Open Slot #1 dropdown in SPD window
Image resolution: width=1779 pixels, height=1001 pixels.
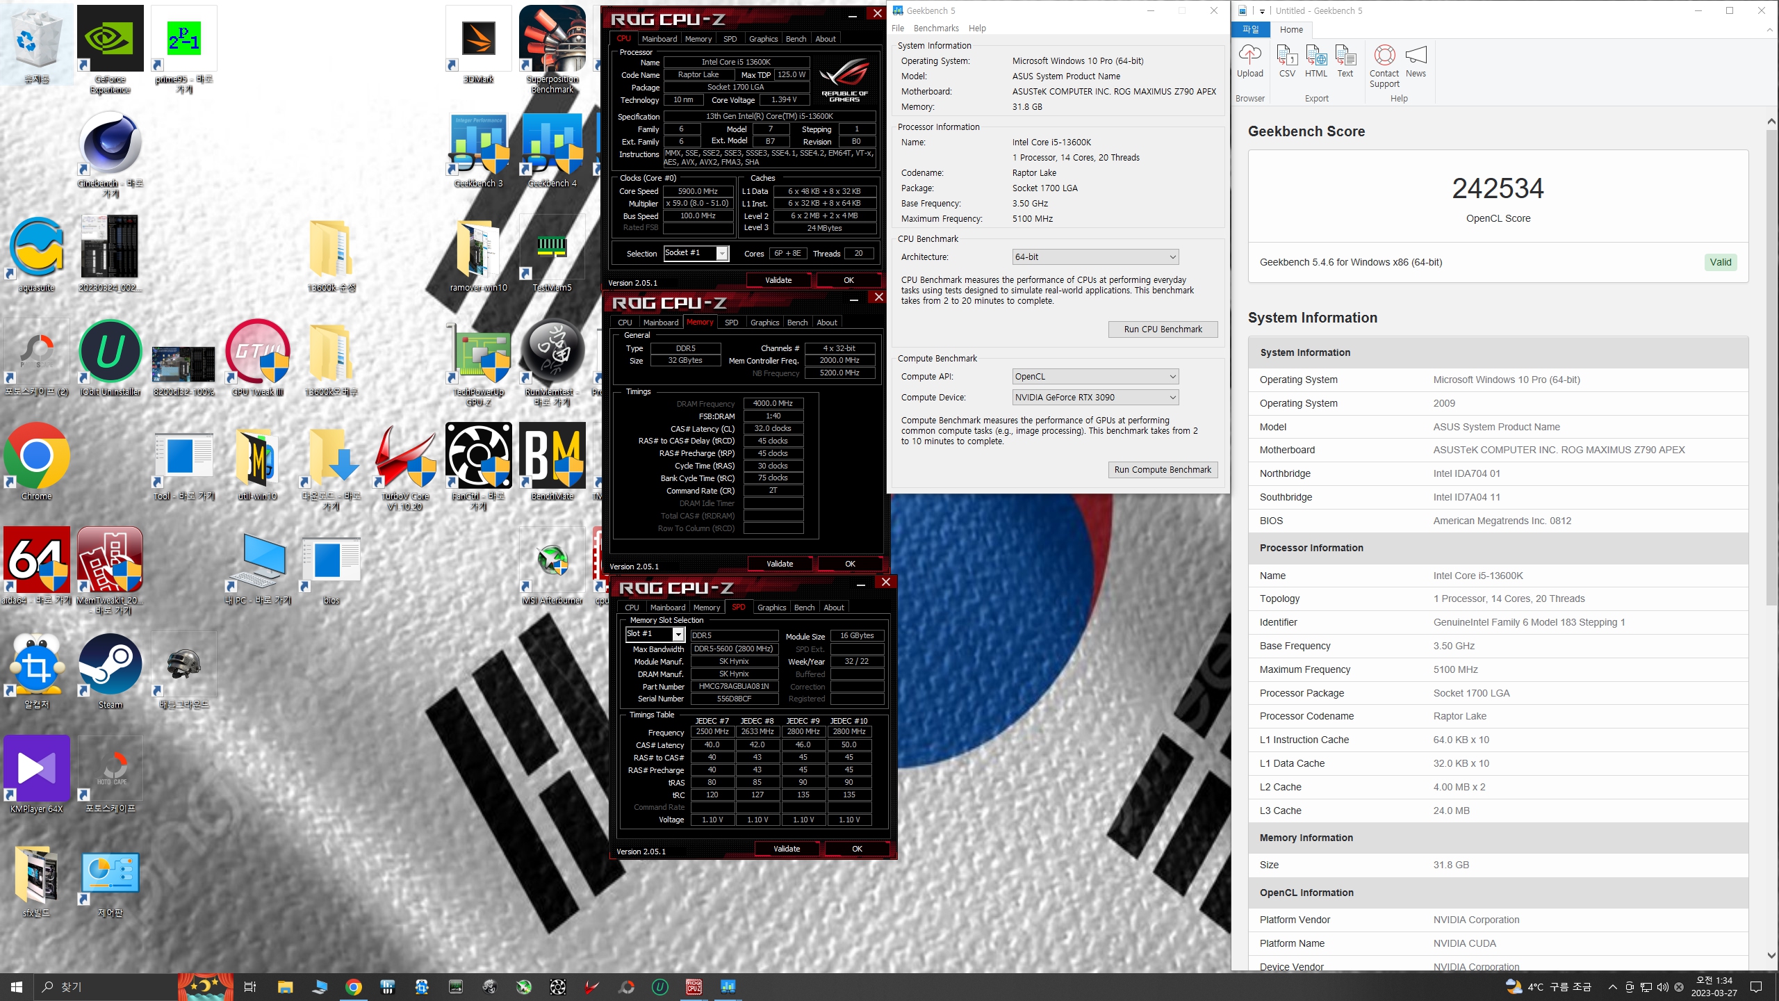[655, 634]
